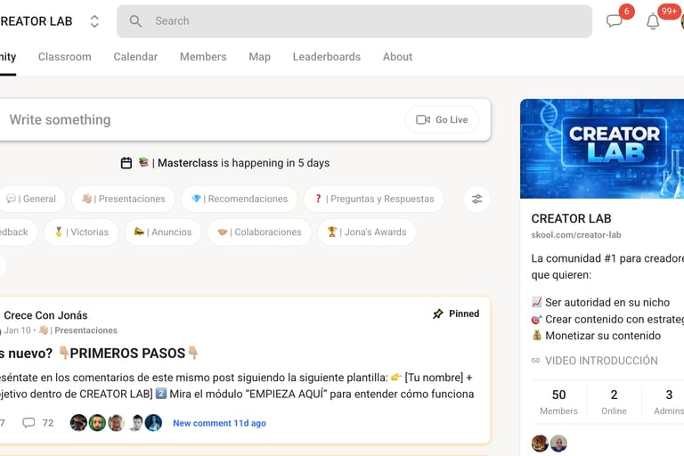Filter posts by General category
The width and height of the screenshot is (684, 456).
point(31,199)
